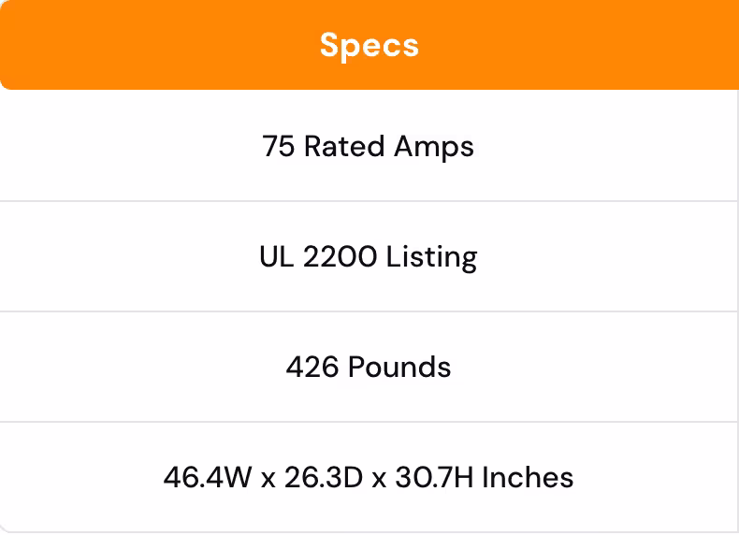Screen dimensions: 739x535
Task: Click the word Listing
Action: [x=432, y=257]
